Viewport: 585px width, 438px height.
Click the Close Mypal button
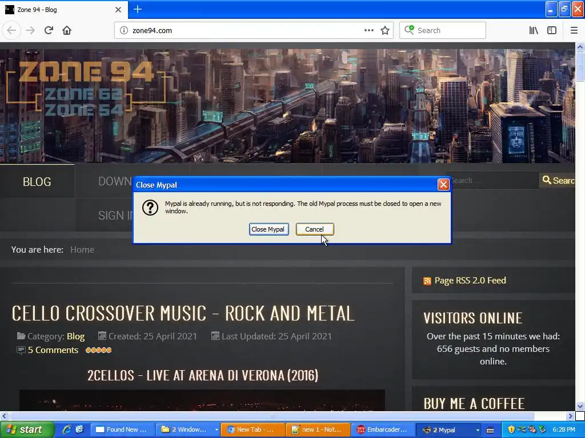coord(269,229)
